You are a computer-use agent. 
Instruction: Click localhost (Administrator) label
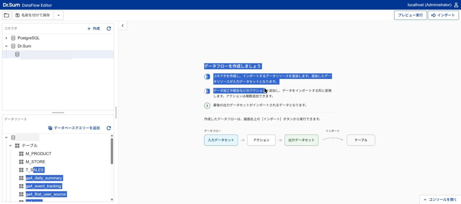pos(429,5)
